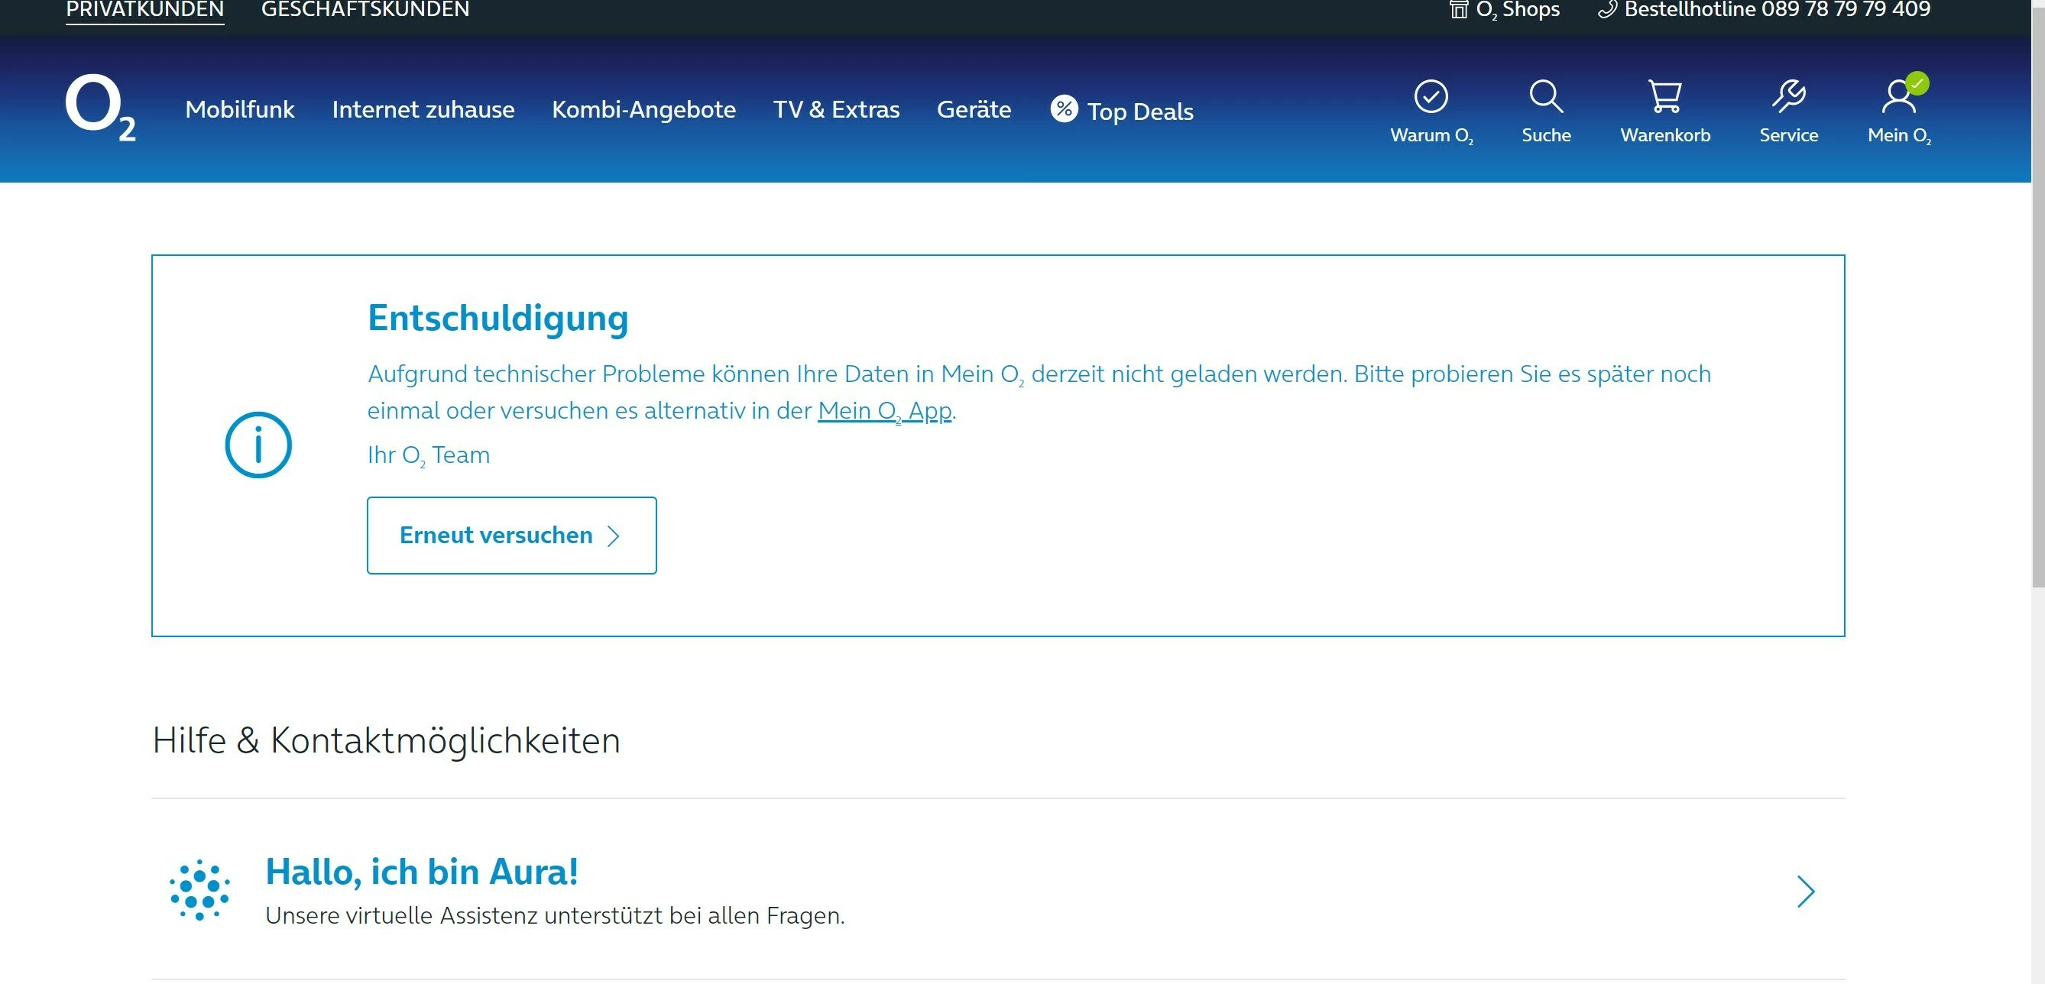This screenshot has height=984, width=2045.
Task: Click the info circle icon
Action: click(x=258, y=445)
